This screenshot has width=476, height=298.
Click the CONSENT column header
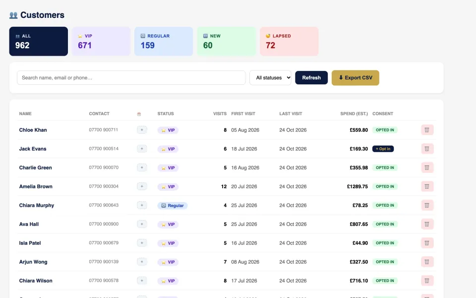tap(383, 114)
